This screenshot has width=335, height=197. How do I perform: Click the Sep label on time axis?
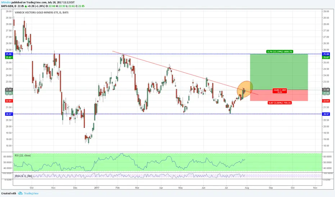[271, 188]
